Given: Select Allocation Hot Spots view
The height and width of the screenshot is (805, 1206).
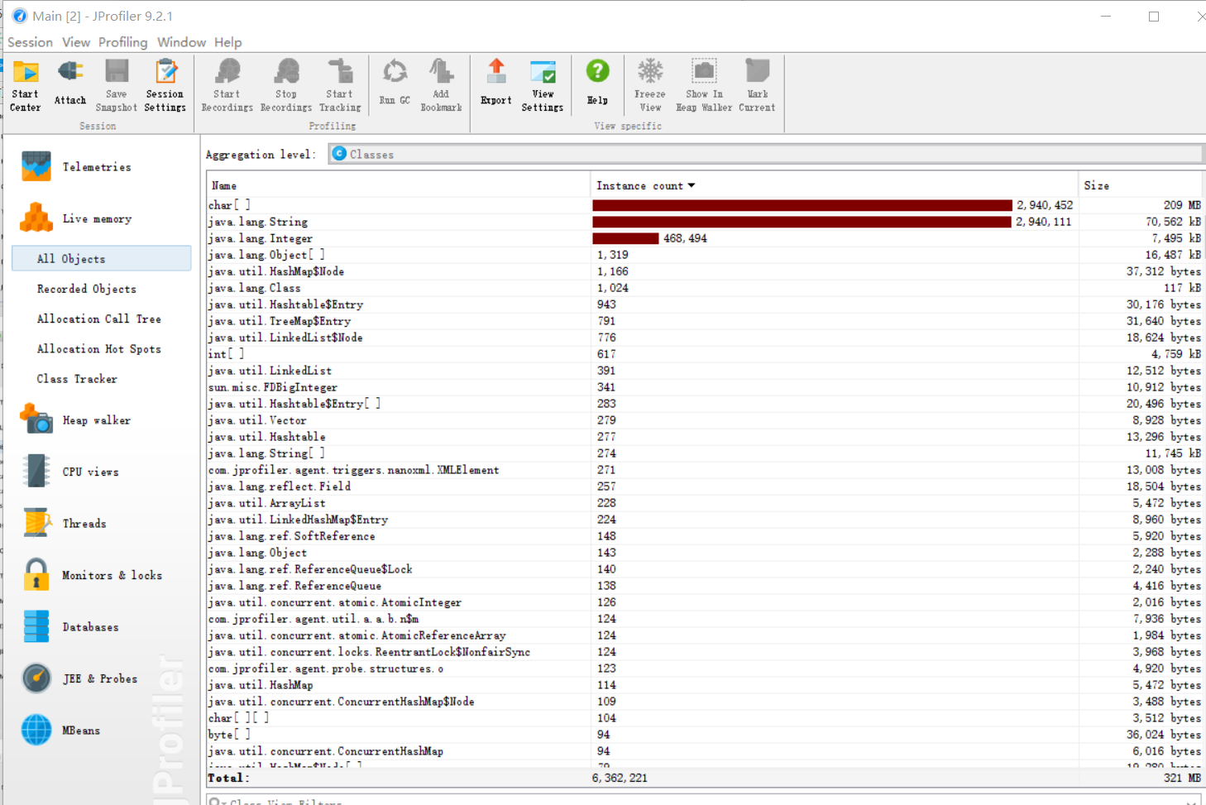Looking at the screenshot, I should [99, 349].
